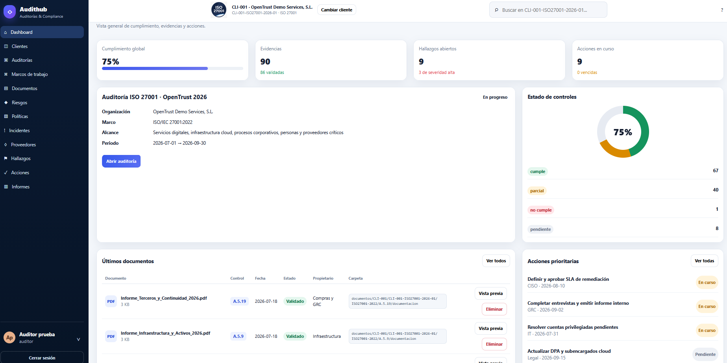The height and width of the screenshot is (363, 727).
Task: Go to the Hallazgos section
Action: (x=42, y=158)
